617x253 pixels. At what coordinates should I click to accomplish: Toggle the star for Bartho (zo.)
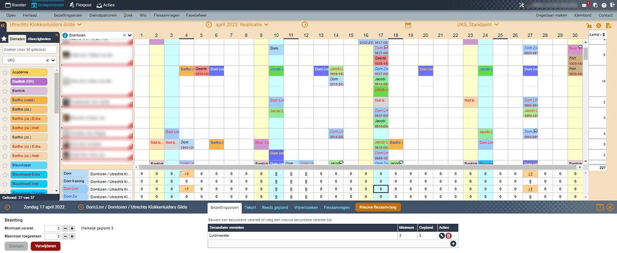tap(5, 137)
